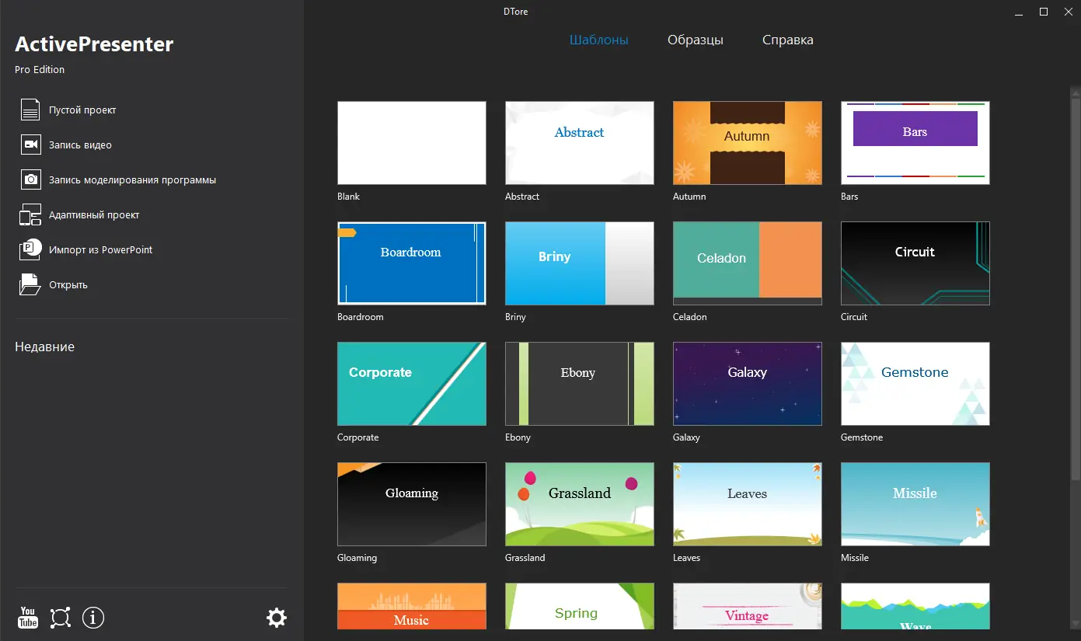Choose the Boardroom template thumbnail

pyautogui.click(x=412, y=263)
